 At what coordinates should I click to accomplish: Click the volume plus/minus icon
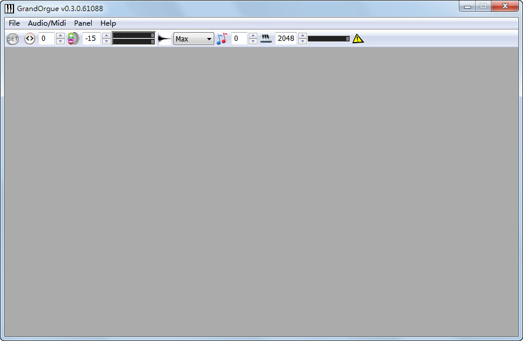pyautogui.click(x=73, y=39)
